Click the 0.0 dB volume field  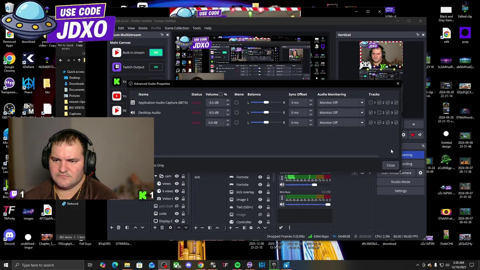click(x=216, y=123)
